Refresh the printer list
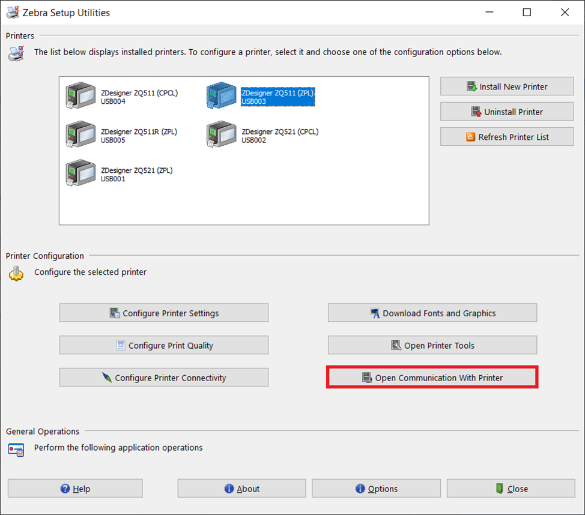This screenshot has width=585, height=515. tap(507, 137)
